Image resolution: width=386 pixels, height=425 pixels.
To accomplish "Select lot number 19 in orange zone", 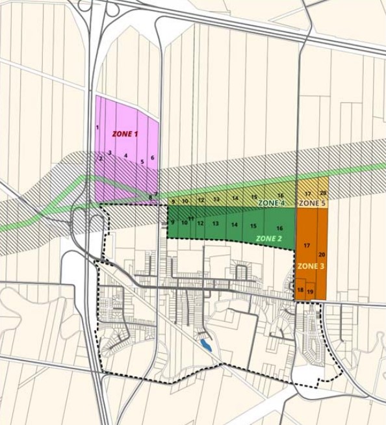I will pos(311,292).
